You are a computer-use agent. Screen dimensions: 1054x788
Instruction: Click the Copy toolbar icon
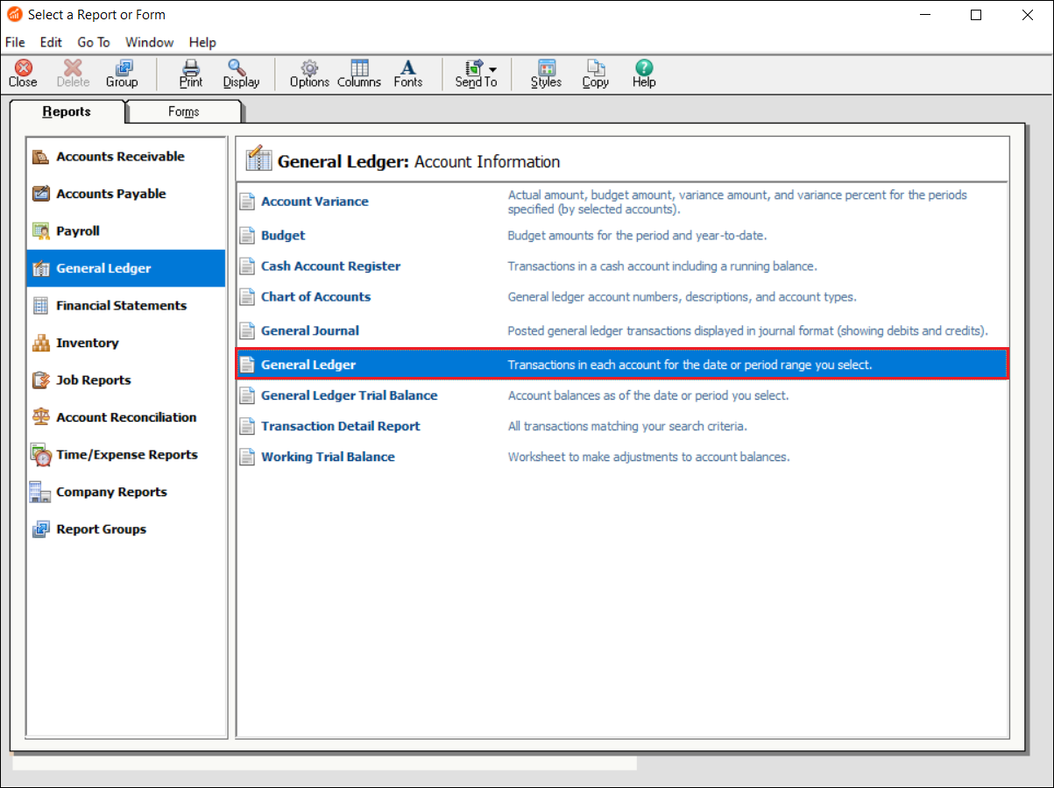pos(596,74)
